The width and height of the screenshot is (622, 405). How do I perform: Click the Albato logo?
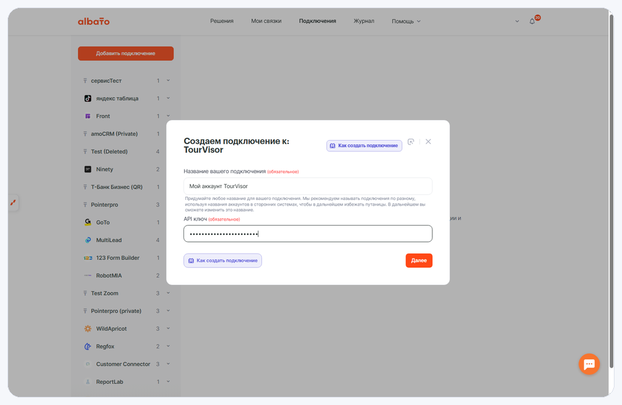tap(94, 21)
